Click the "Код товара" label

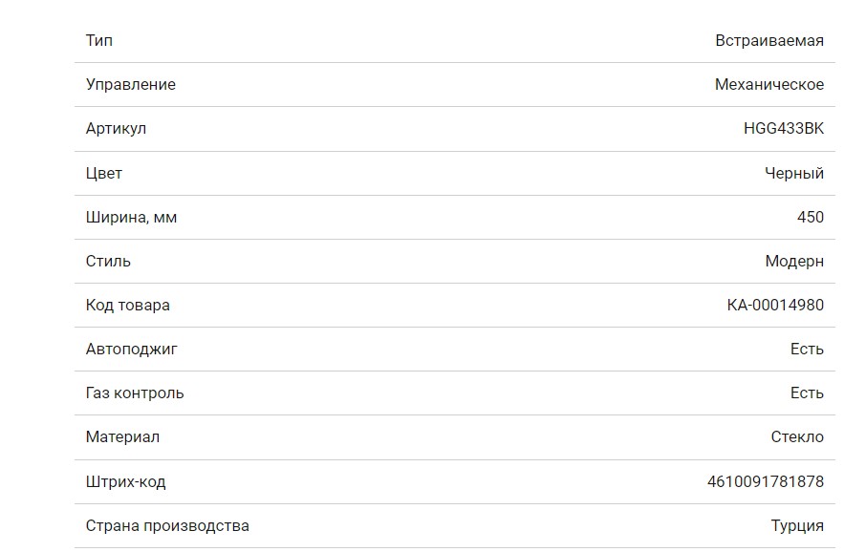point(128,306)
